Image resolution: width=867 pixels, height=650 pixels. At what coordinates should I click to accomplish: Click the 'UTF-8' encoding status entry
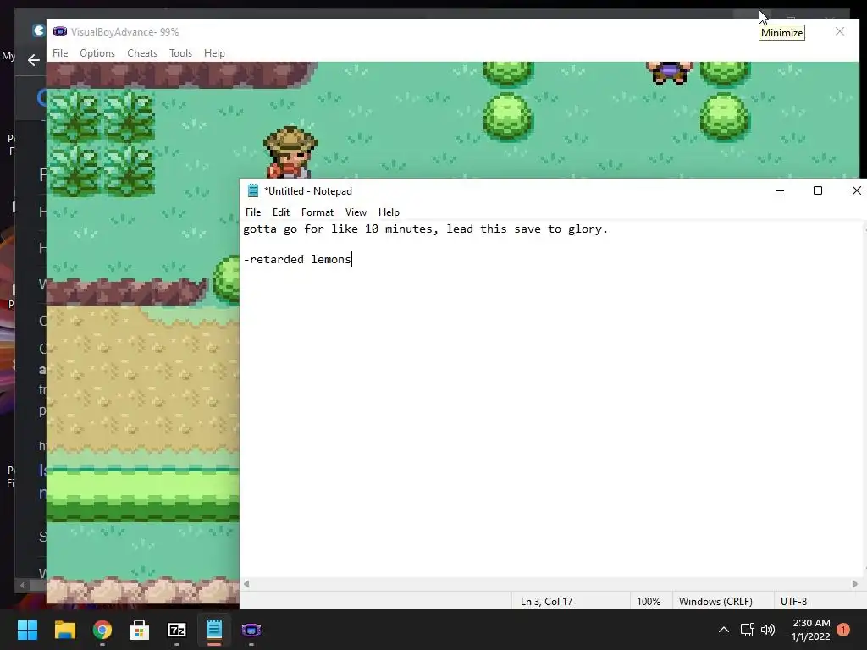point(794,602)
